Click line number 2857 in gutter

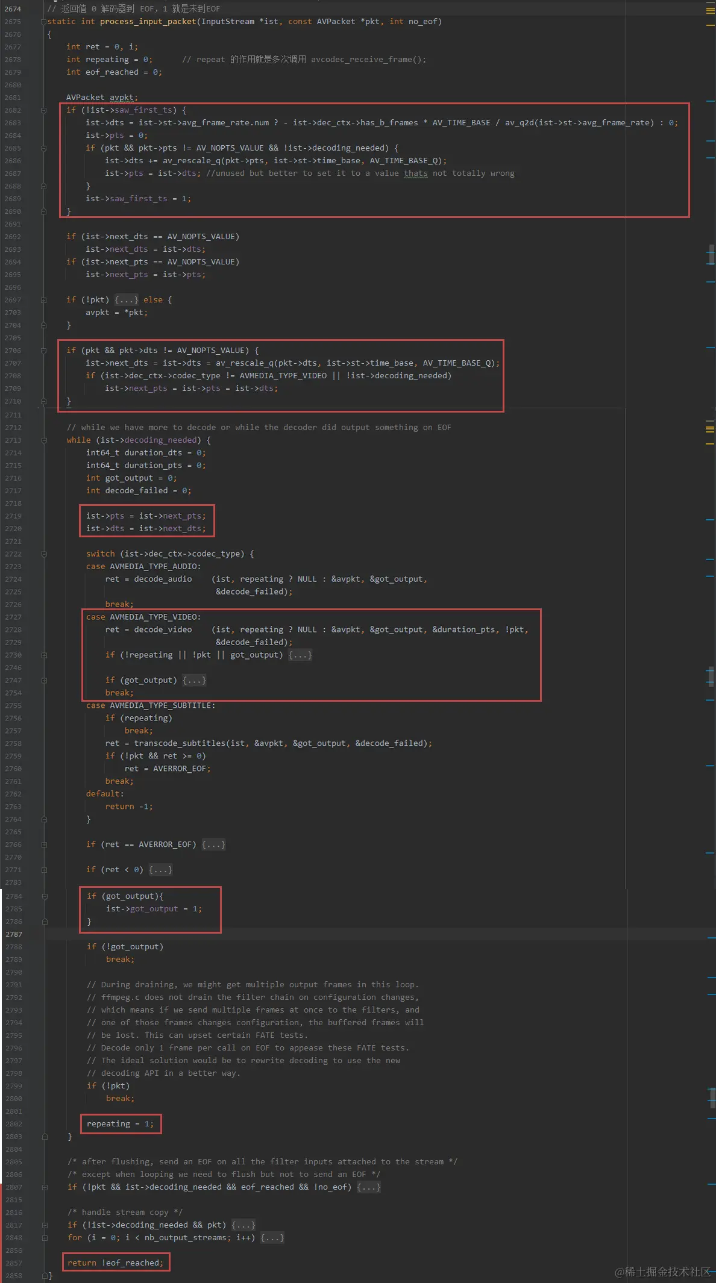(14, 1263)
